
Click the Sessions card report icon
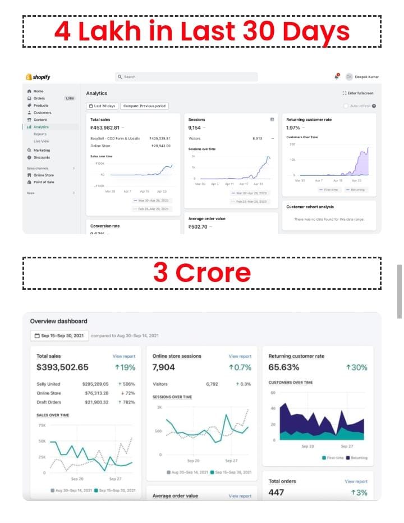[272, 120]
